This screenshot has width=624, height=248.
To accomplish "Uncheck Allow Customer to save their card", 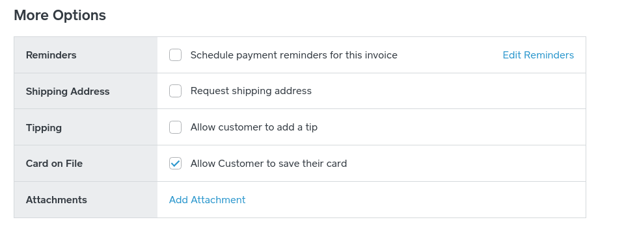I will (175, 164).
